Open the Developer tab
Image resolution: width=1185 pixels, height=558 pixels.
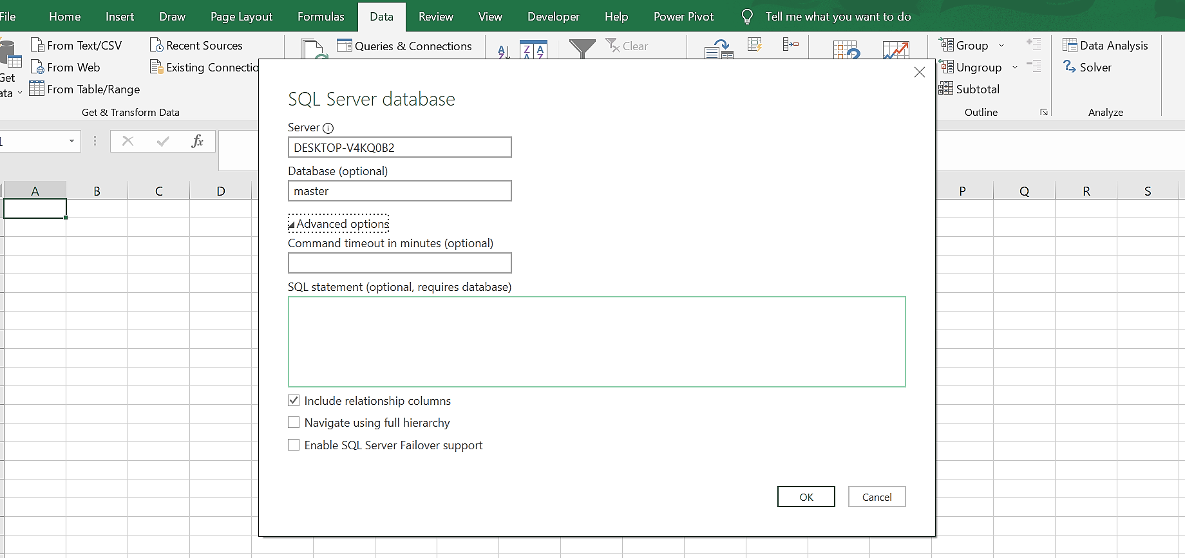click(553, 17)
